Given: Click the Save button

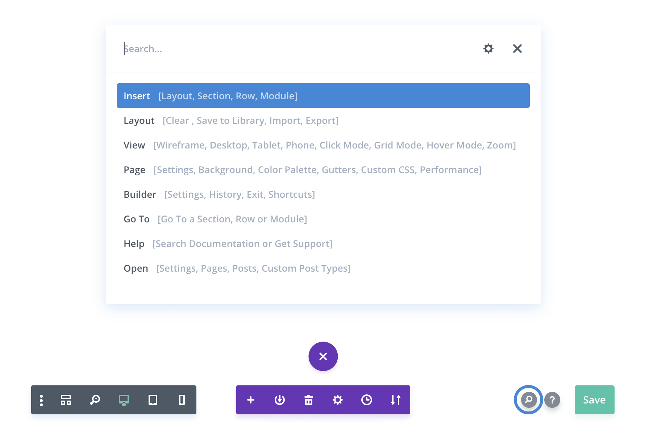Looking at the screenshot, I should tap(594, 400).
